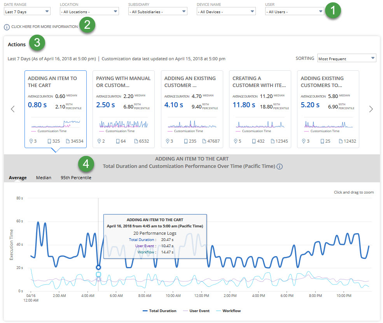Open the User dropdown
The height and width of the screenshot is (323, 383).
294,12
